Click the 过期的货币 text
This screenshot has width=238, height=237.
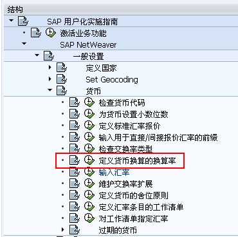coord(118,230)
